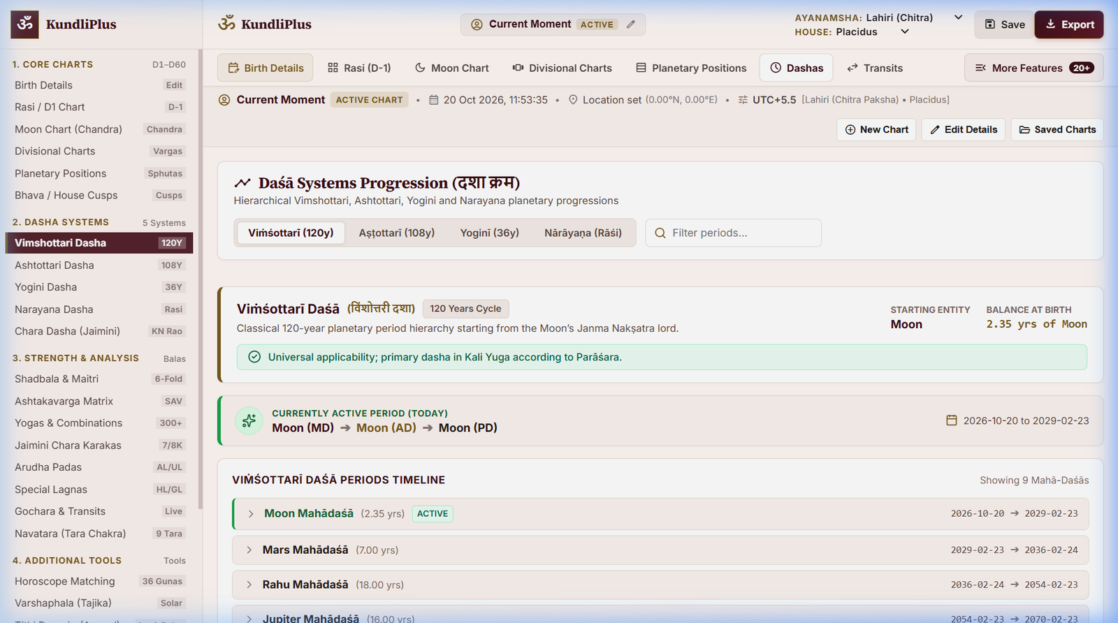Select the Dashas tab
Screen dimensions: 1118x623
coord(797,68)
